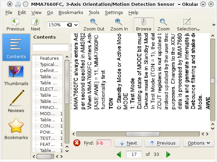The image size is (217, 162).
Task: Select the TEST... contents entry
Action: click(47, 138)
